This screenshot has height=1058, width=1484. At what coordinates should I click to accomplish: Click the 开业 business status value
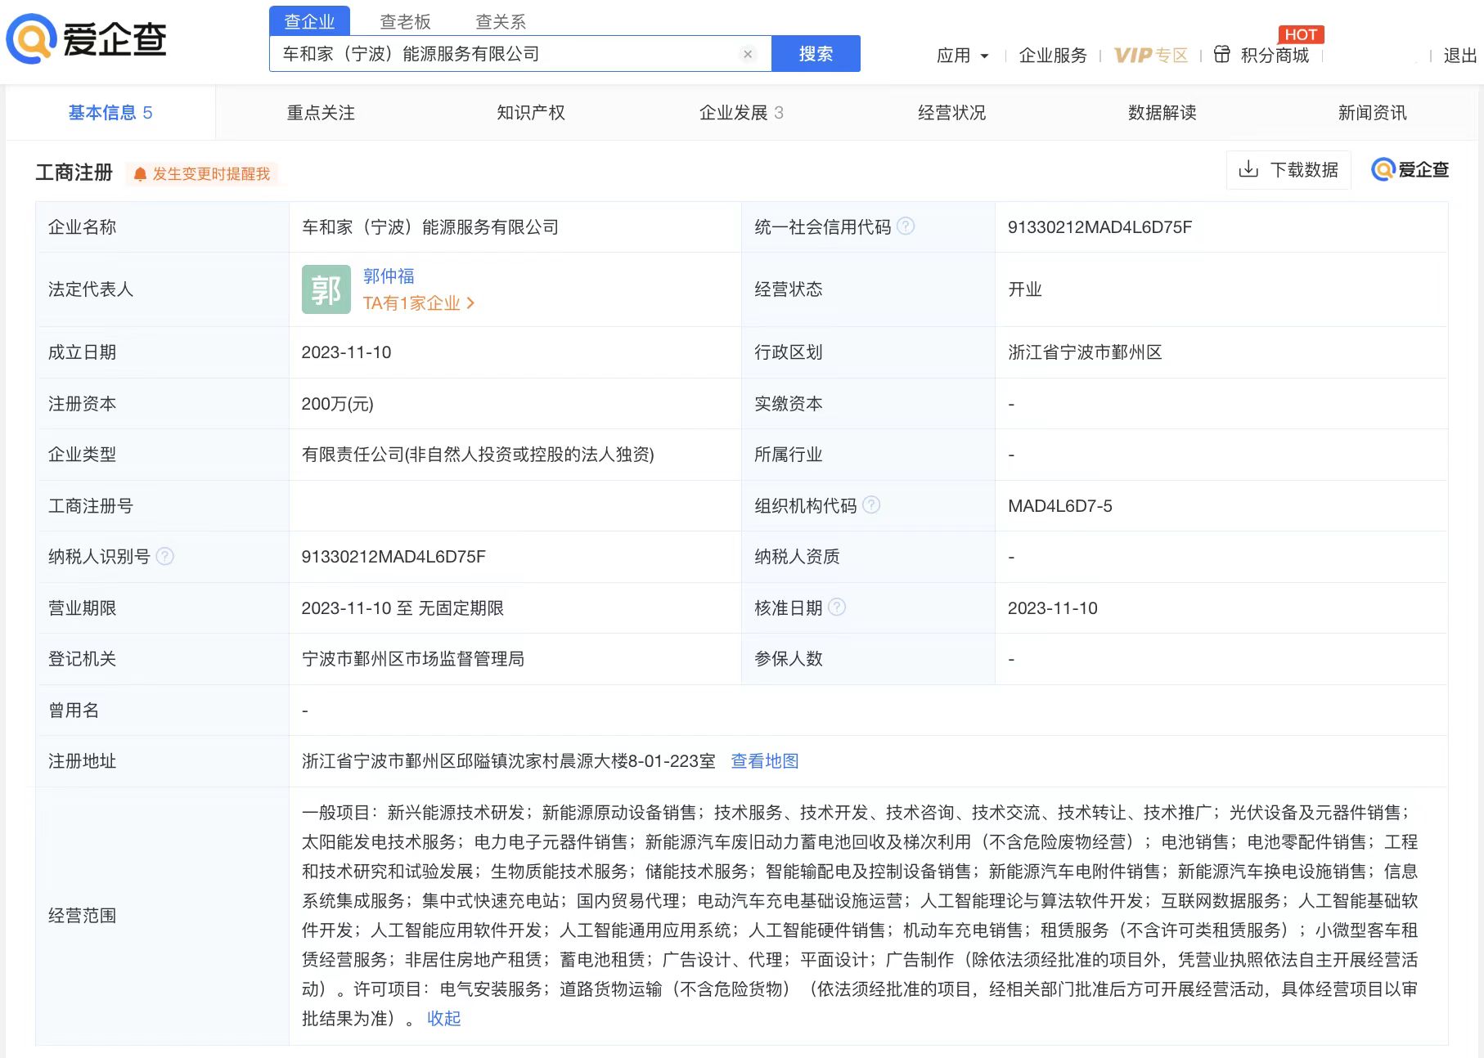click(x=1024, y=289)
